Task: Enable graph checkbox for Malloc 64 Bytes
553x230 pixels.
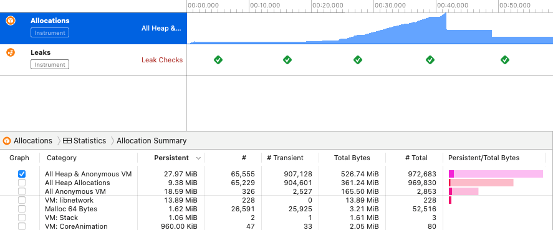Action: point(22,209)
